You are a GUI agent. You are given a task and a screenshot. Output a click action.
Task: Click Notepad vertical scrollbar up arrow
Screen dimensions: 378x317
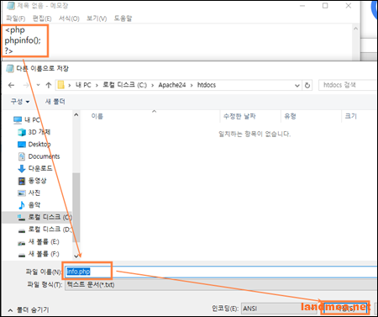coord(355,29)
